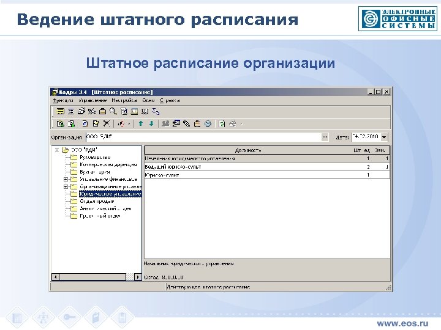The width and height of the screenshot is (441, 330).
Task: Click the open book toolbar icon
Action: tap(145, 111)
